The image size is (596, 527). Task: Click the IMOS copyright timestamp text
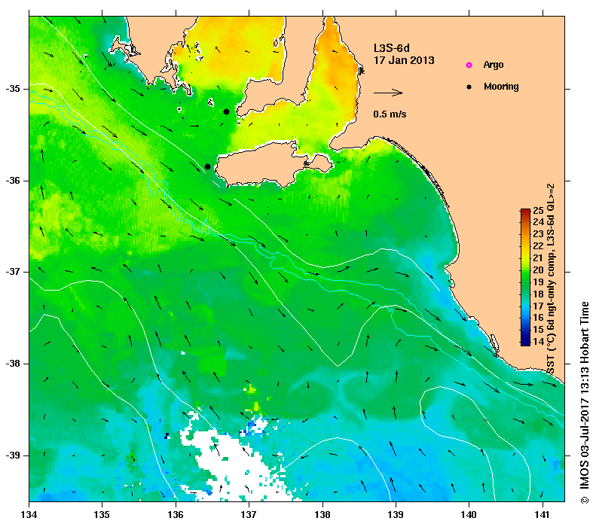(584, 403)
